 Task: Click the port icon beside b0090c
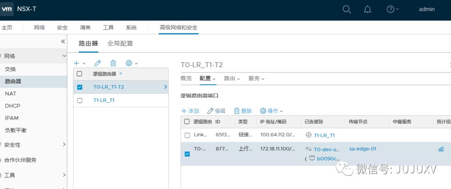click(x=312, y=158)
